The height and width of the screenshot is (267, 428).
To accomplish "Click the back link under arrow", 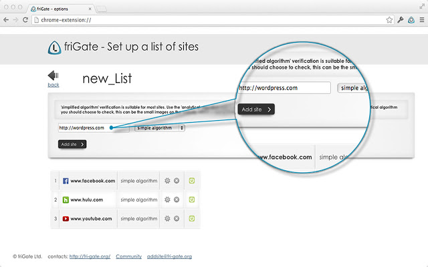I will (x=53, y=85).
